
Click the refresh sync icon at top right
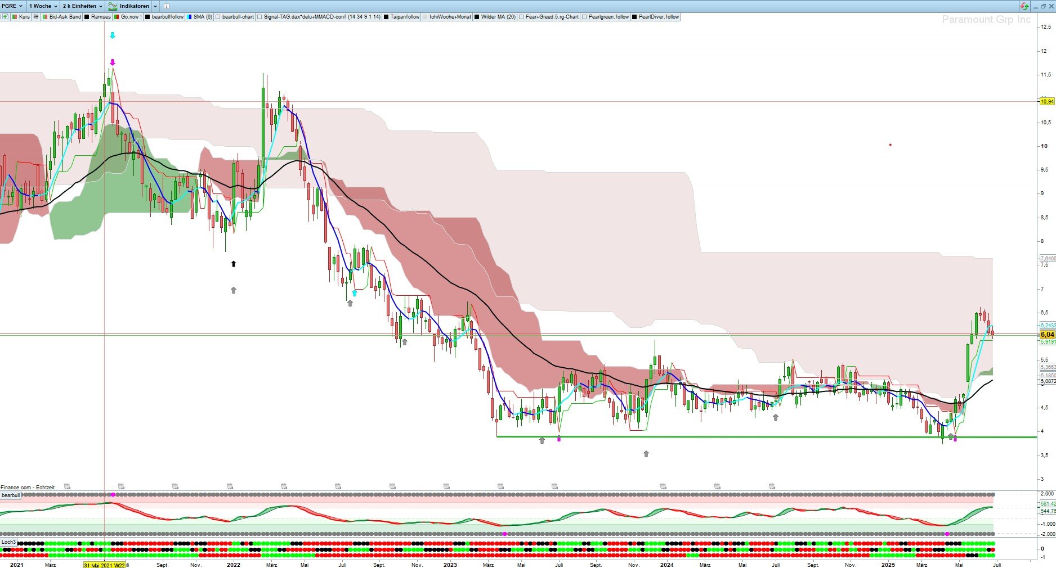[x=1024, y=6]
